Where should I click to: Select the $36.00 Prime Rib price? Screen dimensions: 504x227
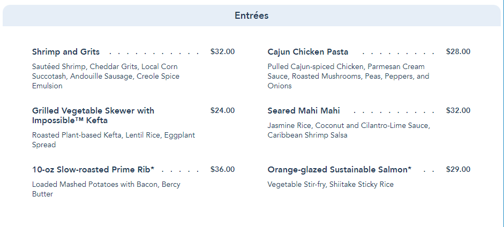click(222, 170)
